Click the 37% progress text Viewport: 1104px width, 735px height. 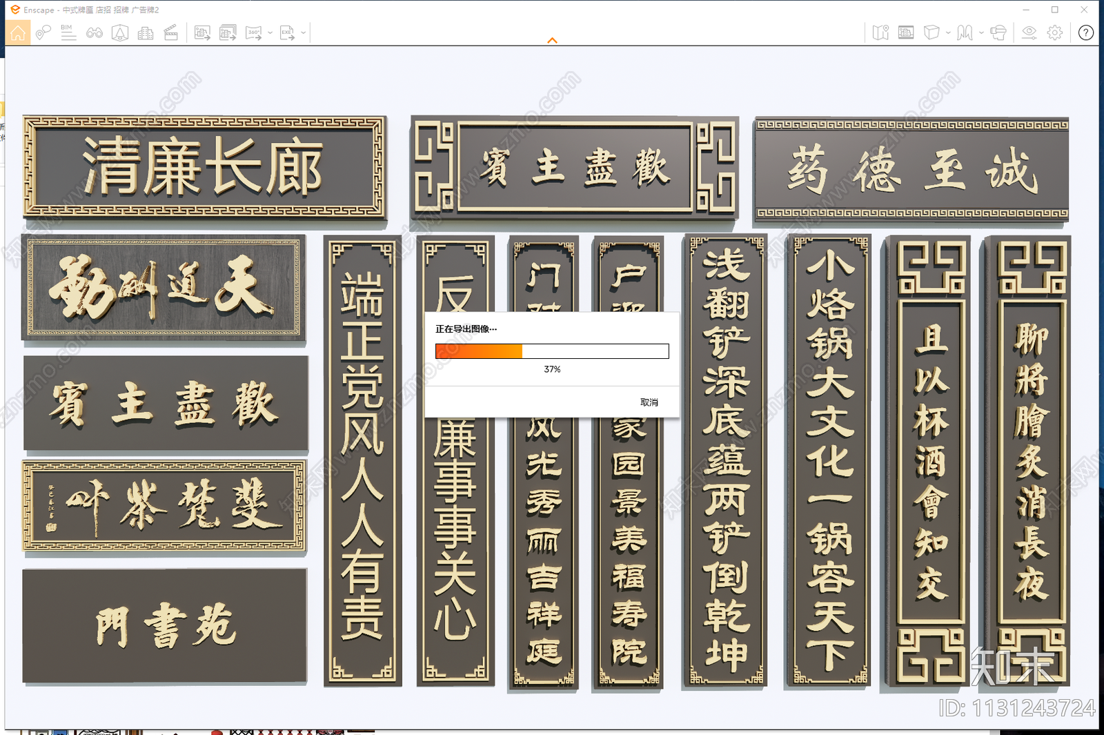[x=552, y=369]
